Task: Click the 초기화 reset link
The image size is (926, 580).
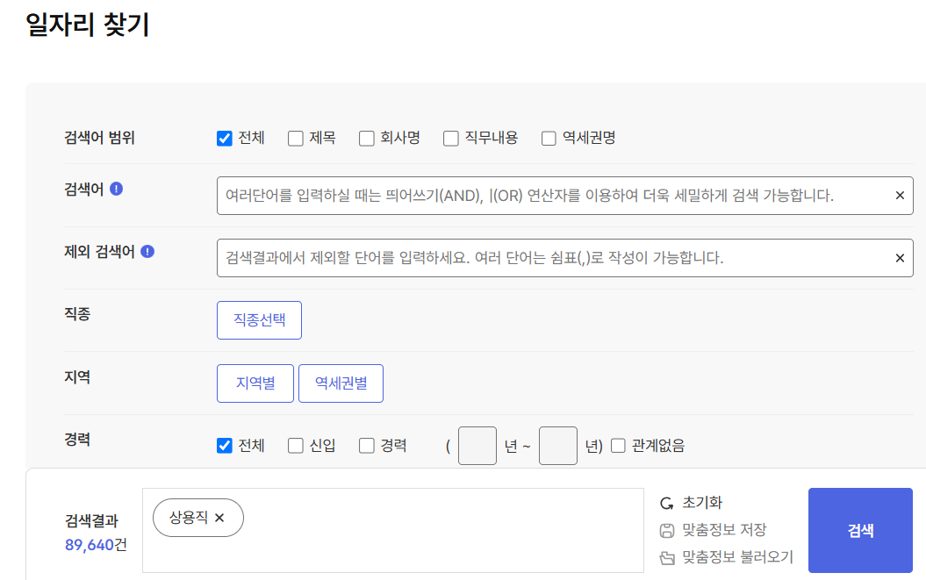Action: [x=702, y=503]
